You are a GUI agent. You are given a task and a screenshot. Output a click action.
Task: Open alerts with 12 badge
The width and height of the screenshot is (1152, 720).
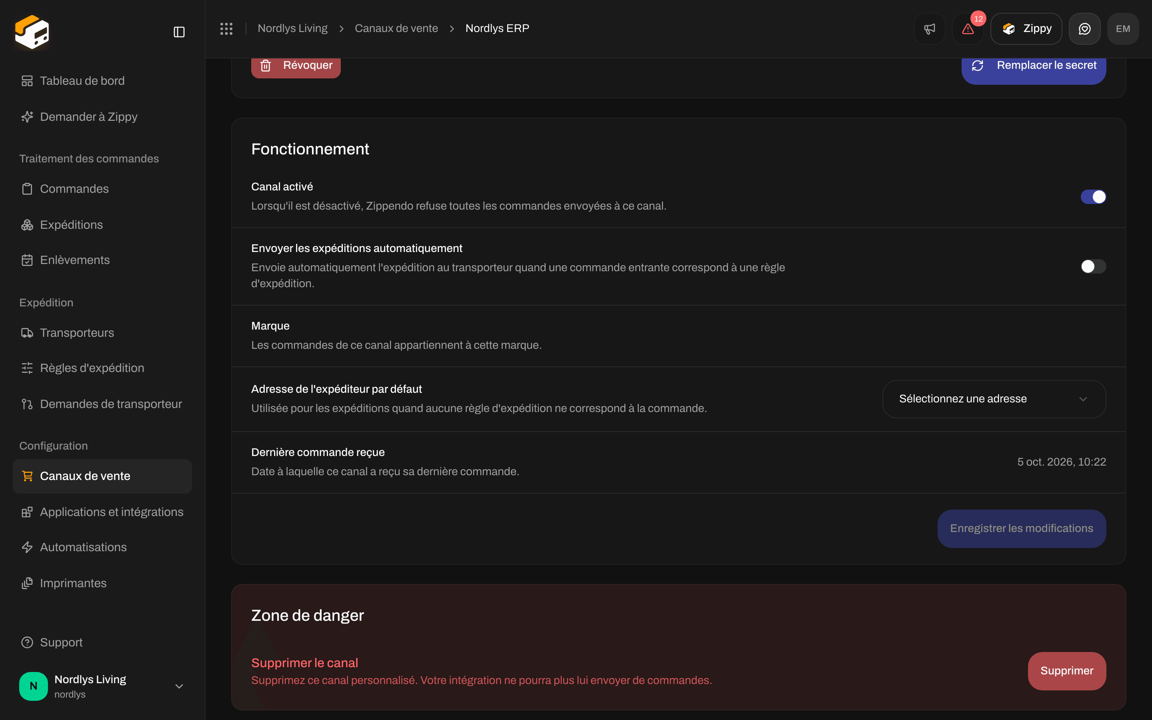click(x=968, y=28)
